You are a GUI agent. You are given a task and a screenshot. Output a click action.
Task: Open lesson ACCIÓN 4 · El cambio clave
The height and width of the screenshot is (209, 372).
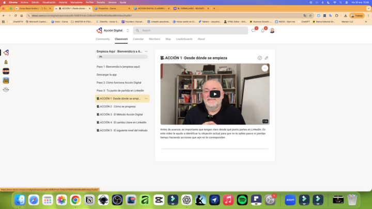122,122
